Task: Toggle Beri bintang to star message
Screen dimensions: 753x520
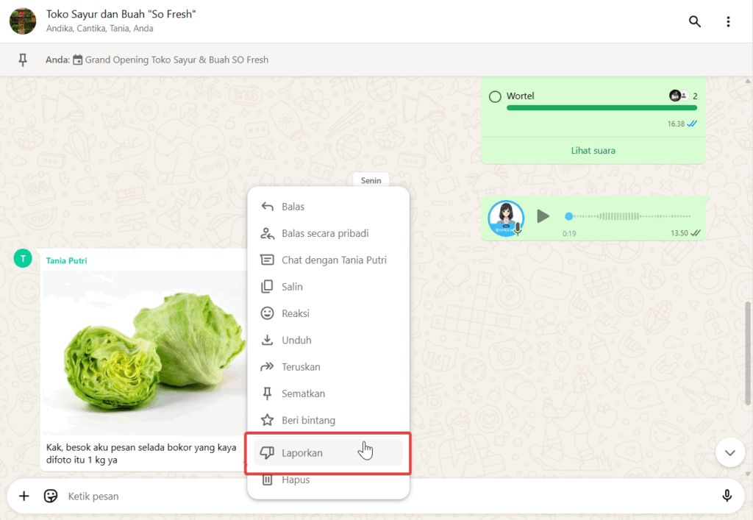Action: coord(308,420)
